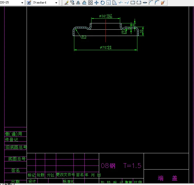Select the Break tool

tap(139, 3)
